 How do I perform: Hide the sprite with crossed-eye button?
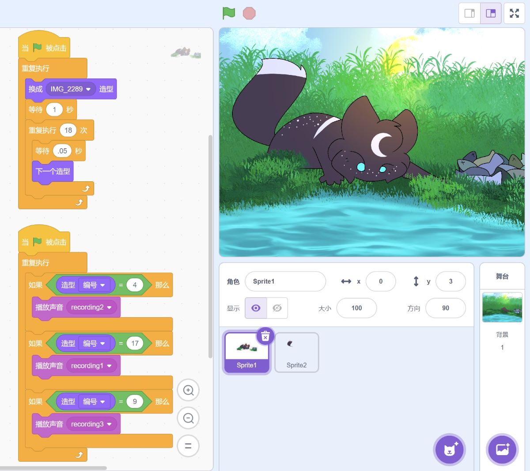point(277,308)
